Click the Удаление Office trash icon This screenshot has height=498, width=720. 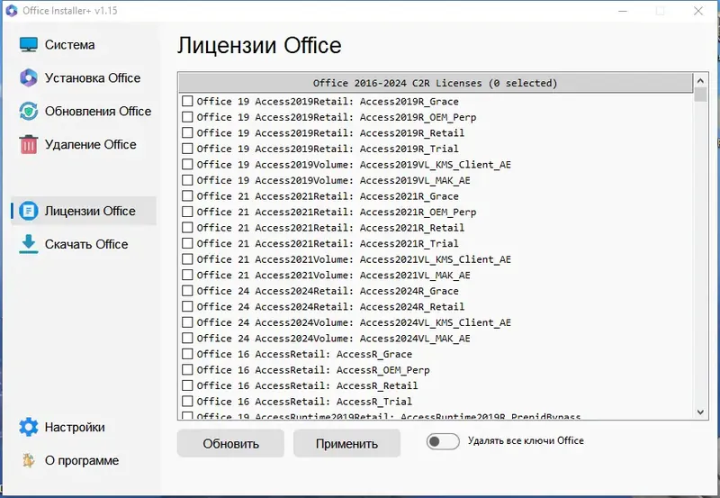(x=29, y=145)
